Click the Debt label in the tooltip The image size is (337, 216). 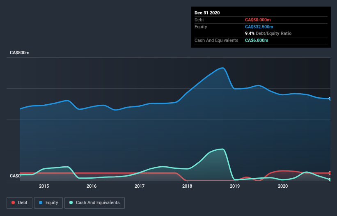tap(199, 20)
